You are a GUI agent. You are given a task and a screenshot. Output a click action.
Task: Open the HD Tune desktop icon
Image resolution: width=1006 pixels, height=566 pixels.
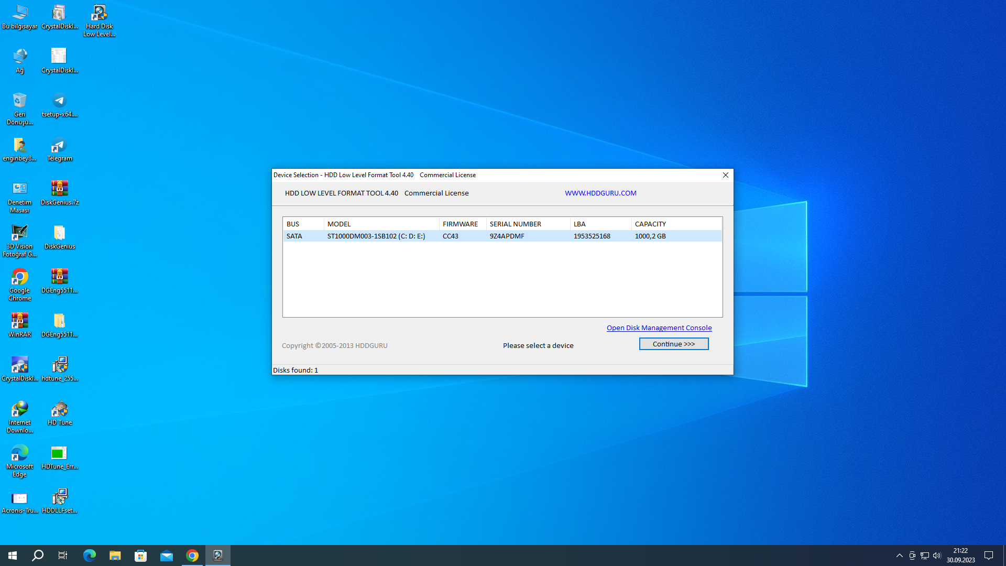[x=59, y=413]
